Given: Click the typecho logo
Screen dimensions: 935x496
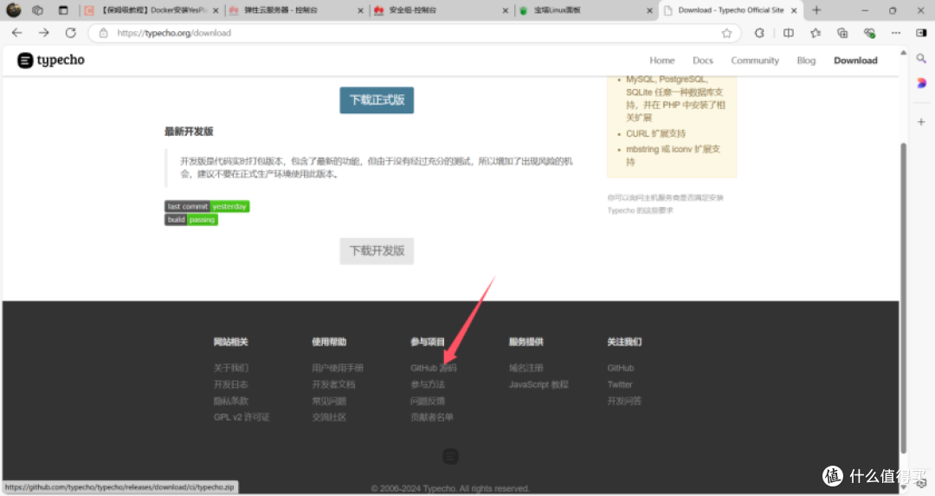Looking at the screenshot, I should click(51, 61).
